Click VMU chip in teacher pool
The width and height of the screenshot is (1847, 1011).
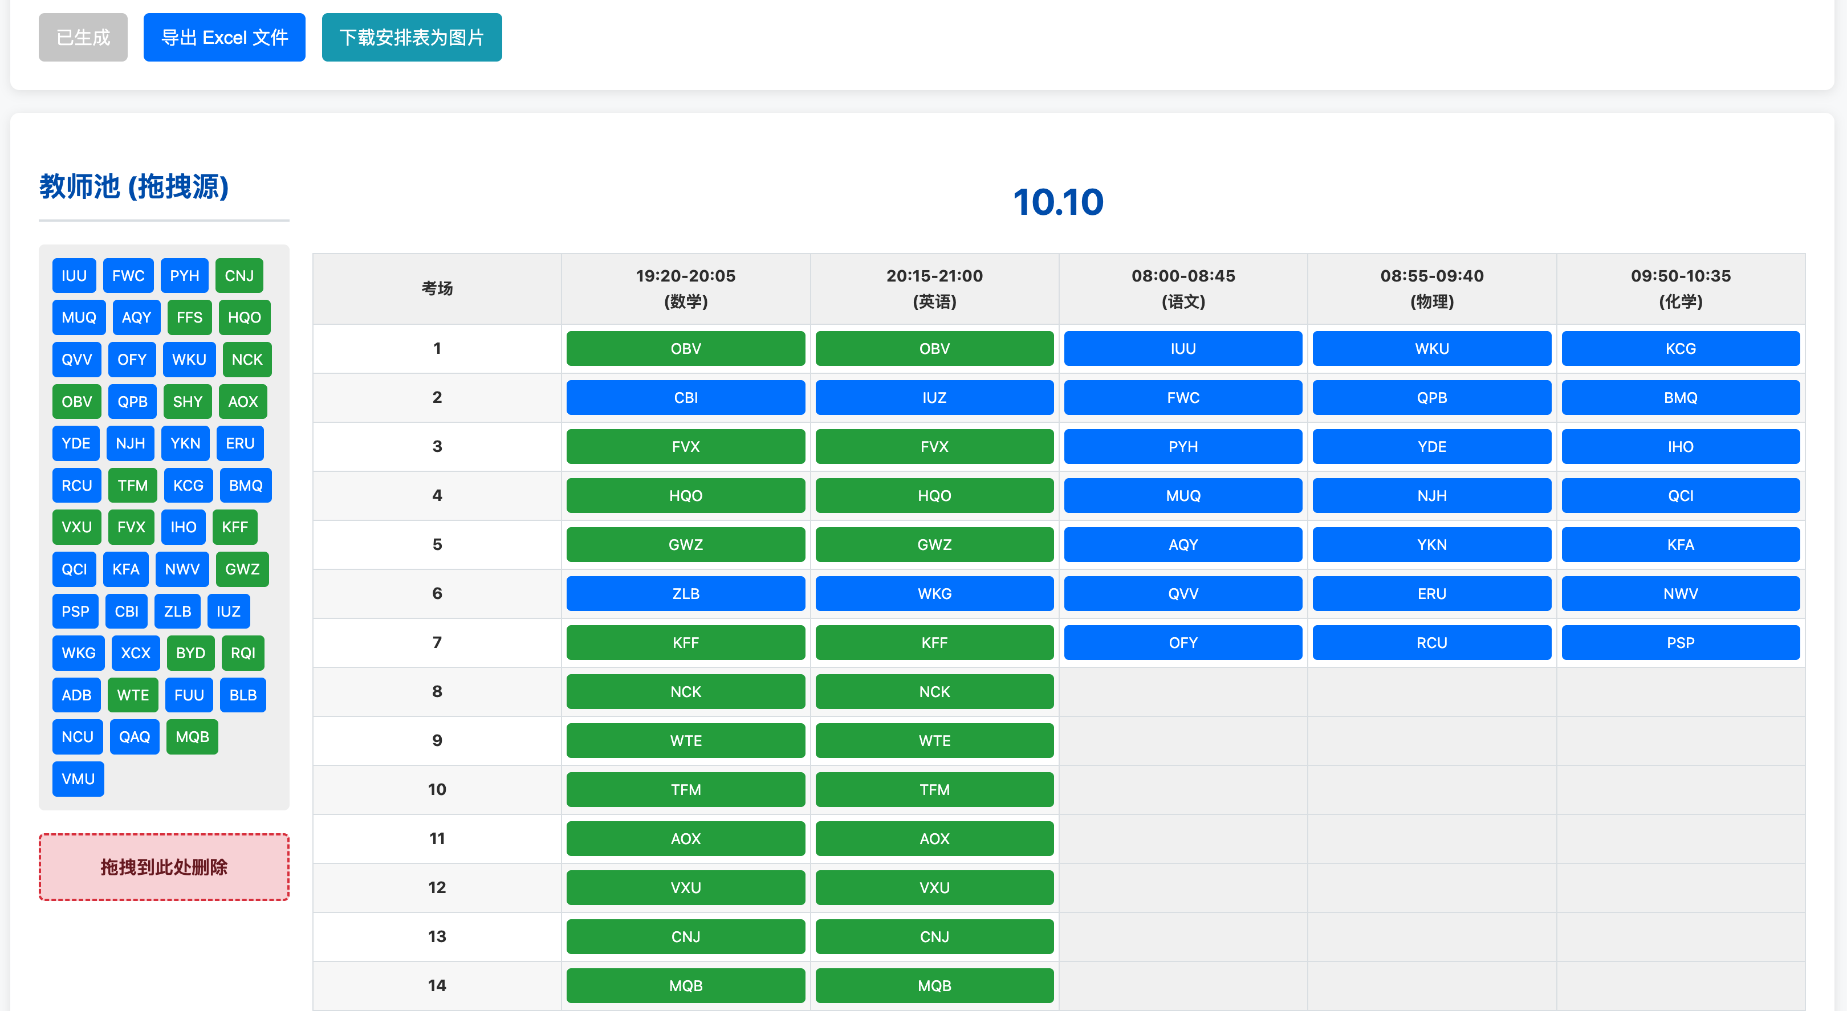click(x=78, y=778)
